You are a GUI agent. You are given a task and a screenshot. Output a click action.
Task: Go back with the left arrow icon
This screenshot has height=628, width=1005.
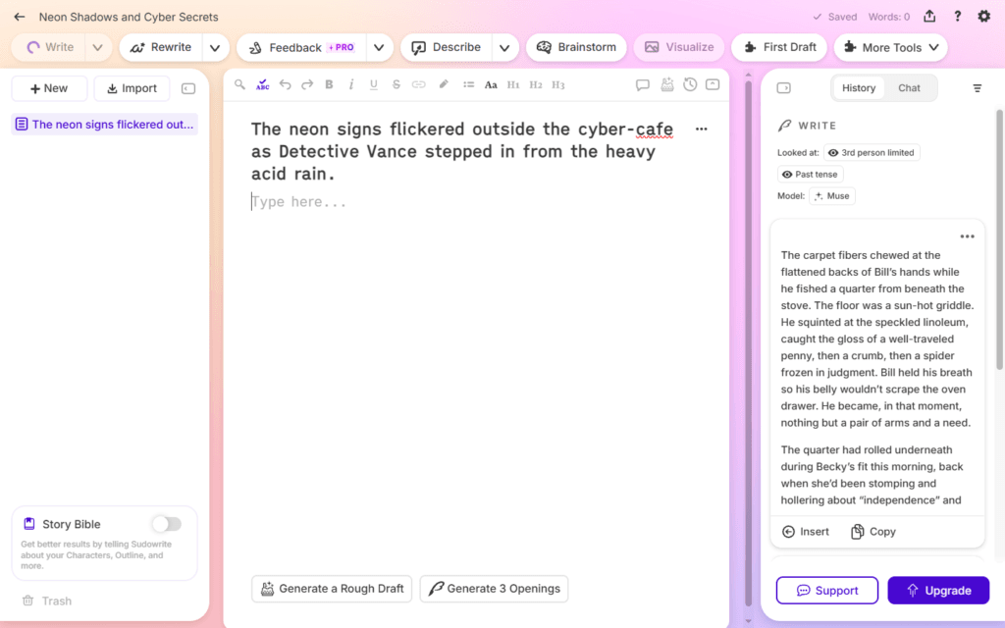click(x=20, y=17)
